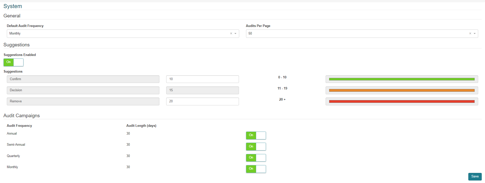Click the Save button
485x183 pixels.
[x=475, y=176]
